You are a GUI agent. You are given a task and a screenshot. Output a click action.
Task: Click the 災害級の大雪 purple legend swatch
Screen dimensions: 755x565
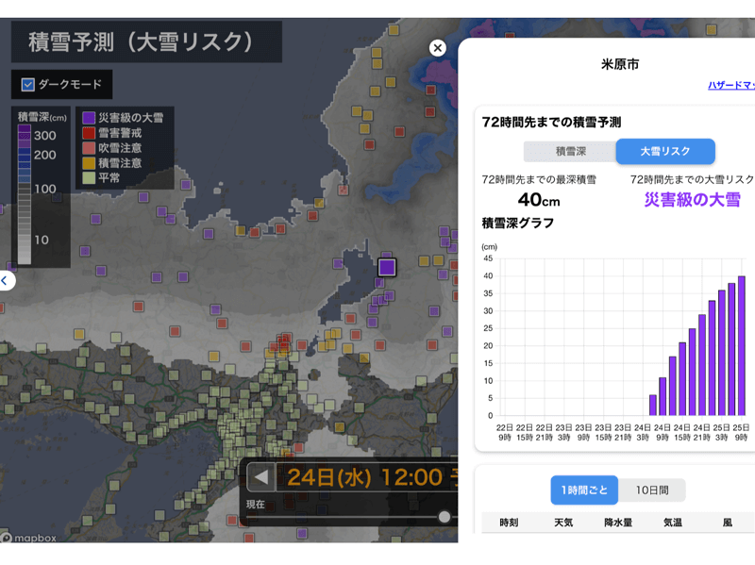(88, 118)
